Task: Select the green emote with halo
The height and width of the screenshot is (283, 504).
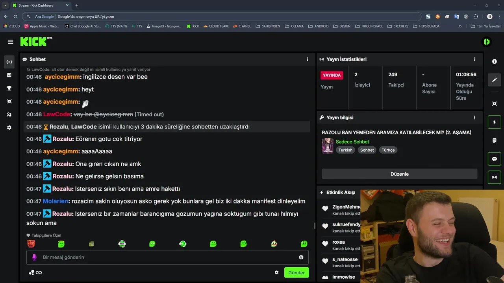Action: (x=61, y=244)
